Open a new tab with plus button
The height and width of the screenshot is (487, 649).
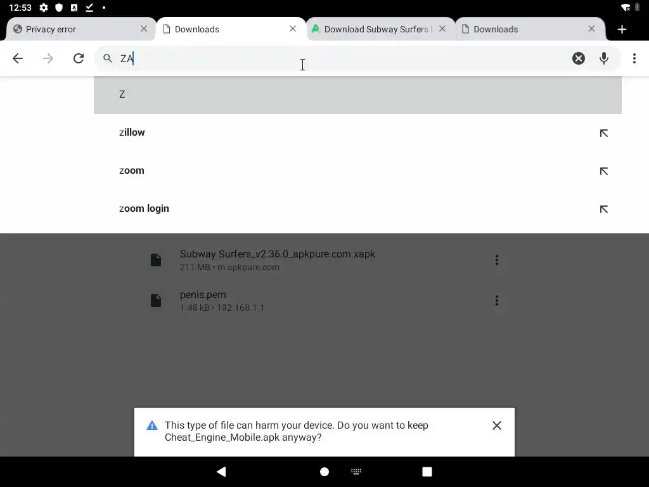coord(622,29)
